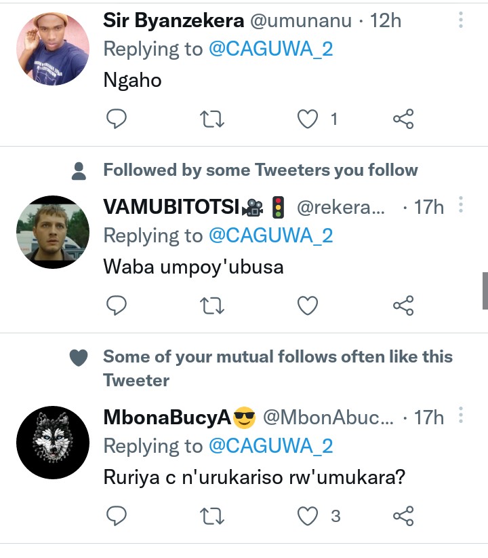This screenshot has height=558, width=488.
Task: Open @CAGUWA_2 link in MbonaBucyA's reply
Action: [270, 446]
